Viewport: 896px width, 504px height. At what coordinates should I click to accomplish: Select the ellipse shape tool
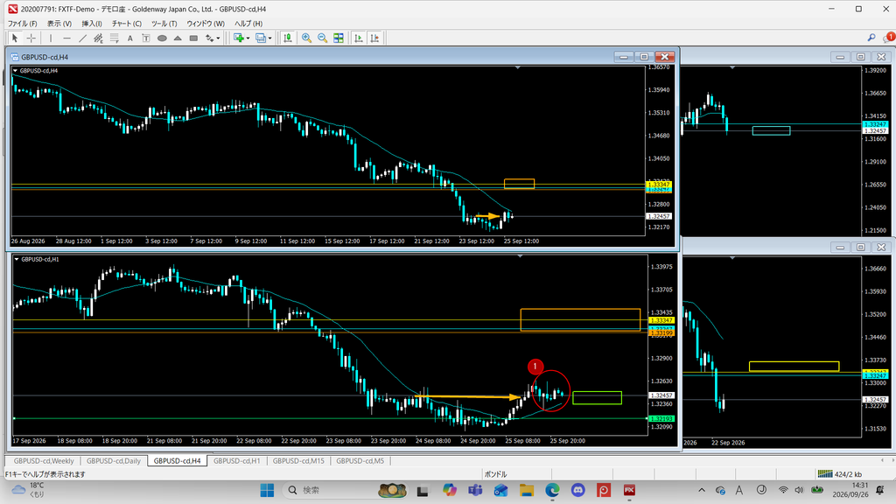(x=162, y=38)
